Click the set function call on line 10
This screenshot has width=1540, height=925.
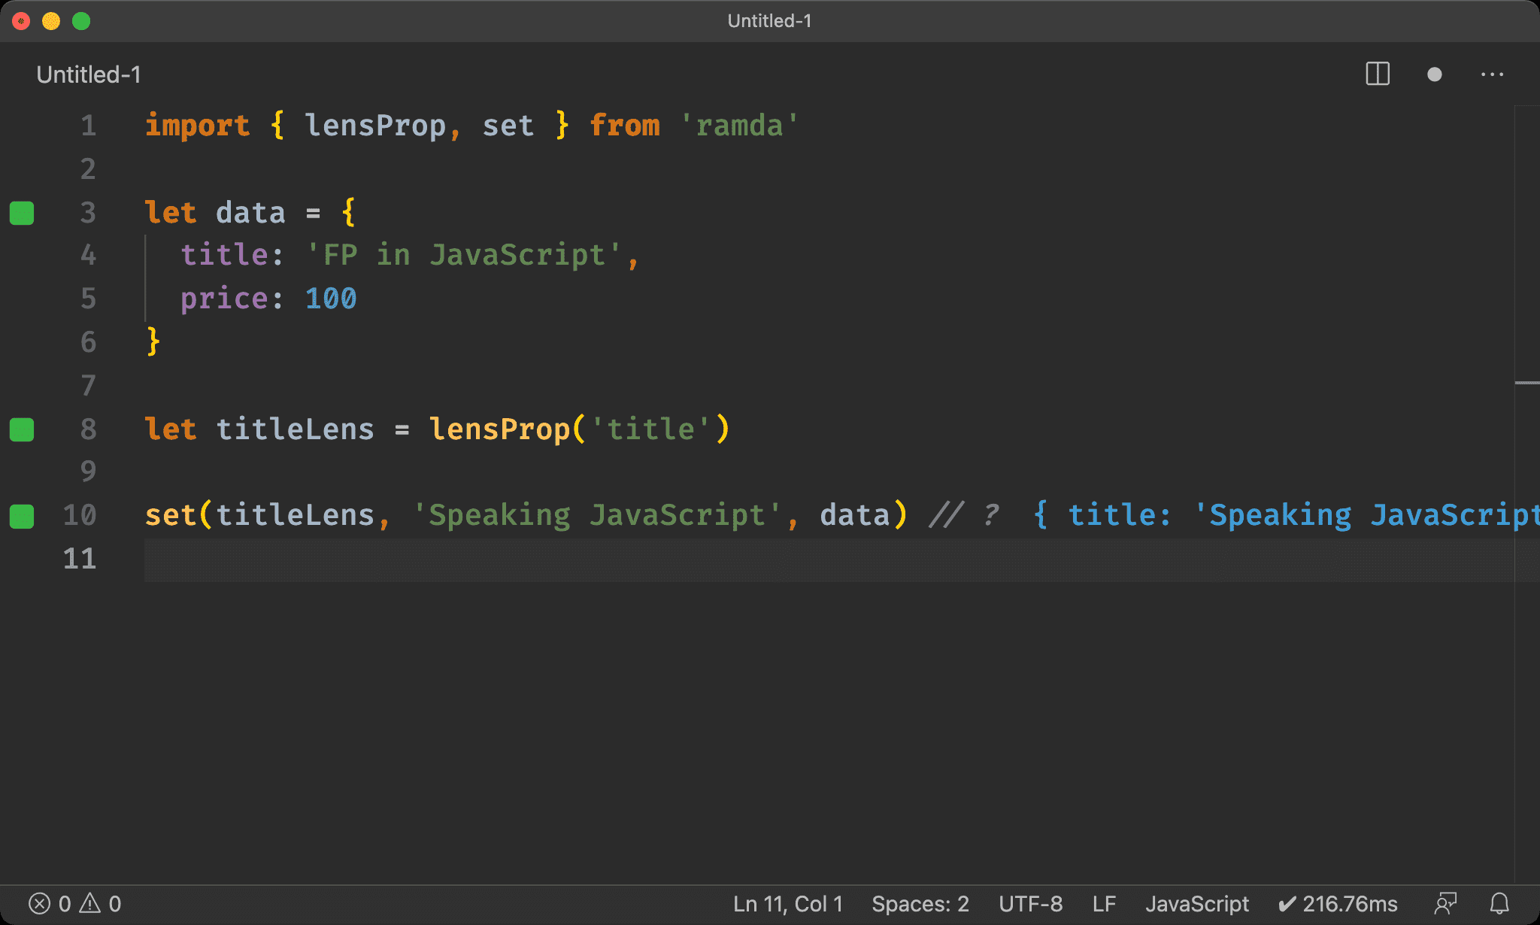click(x=171, y=515)
